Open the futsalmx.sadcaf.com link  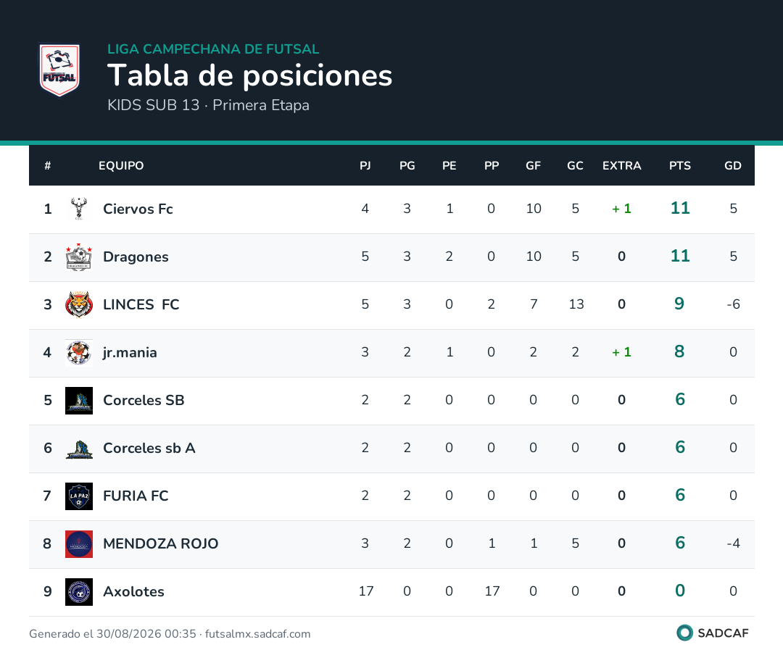click(x=257, y=634)
